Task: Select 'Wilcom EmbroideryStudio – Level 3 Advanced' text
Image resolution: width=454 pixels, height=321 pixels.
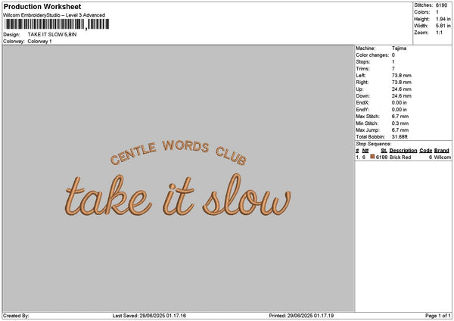Action: pyautogui.click(x=54, y=15)
